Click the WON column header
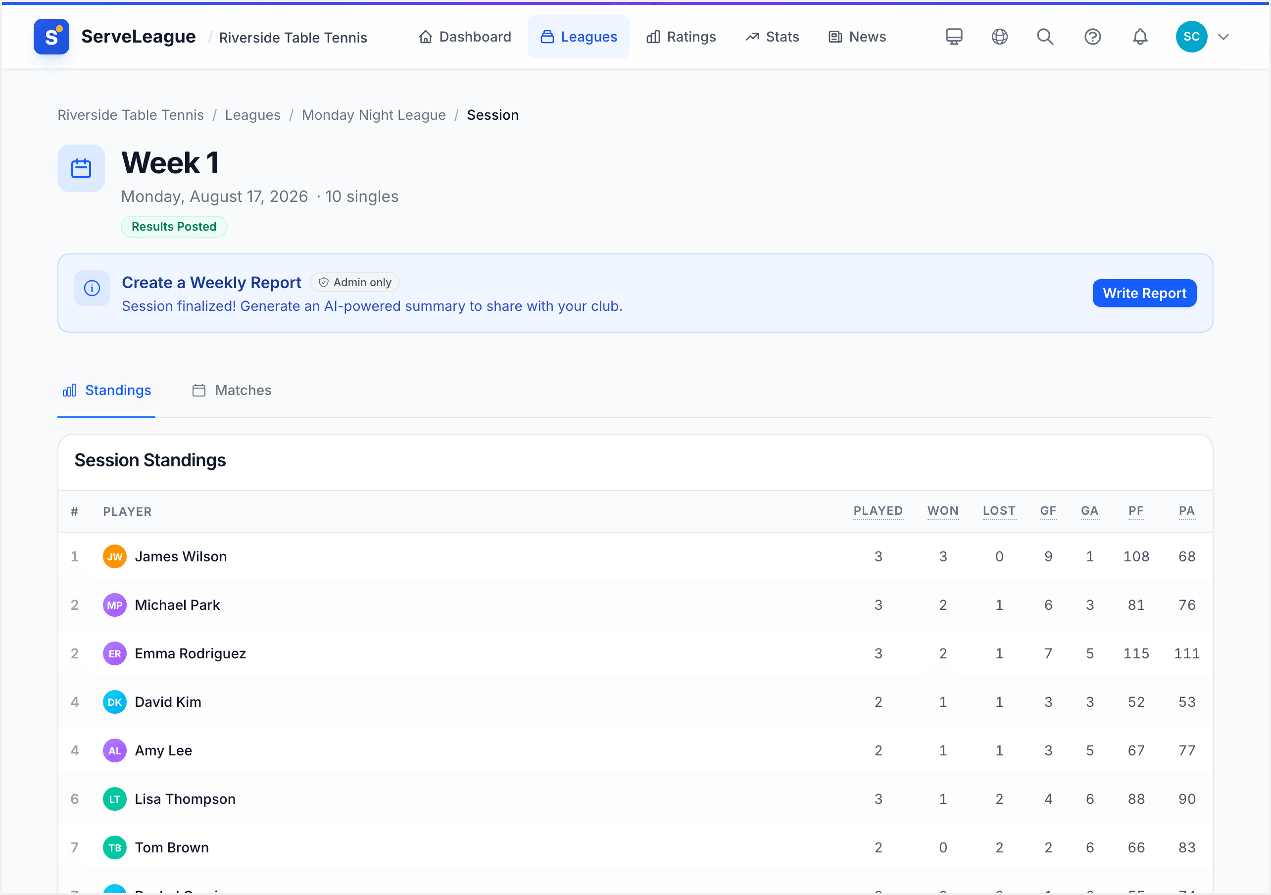The width and height of the screenshot is (1271, 895). click(943, 511)
